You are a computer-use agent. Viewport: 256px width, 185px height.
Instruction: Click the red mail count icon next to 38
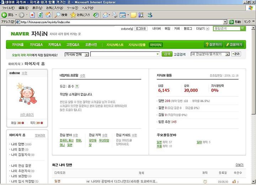pyautogui.click(x=23, y=123)
